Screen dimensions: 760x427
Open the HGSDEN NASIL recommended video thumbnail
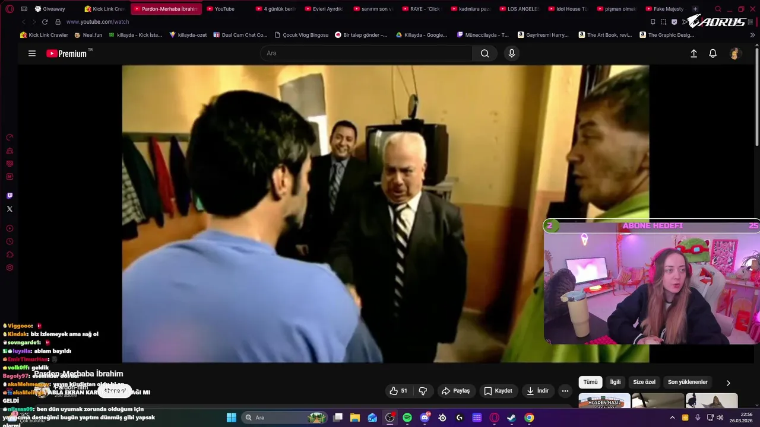[604, 401]
